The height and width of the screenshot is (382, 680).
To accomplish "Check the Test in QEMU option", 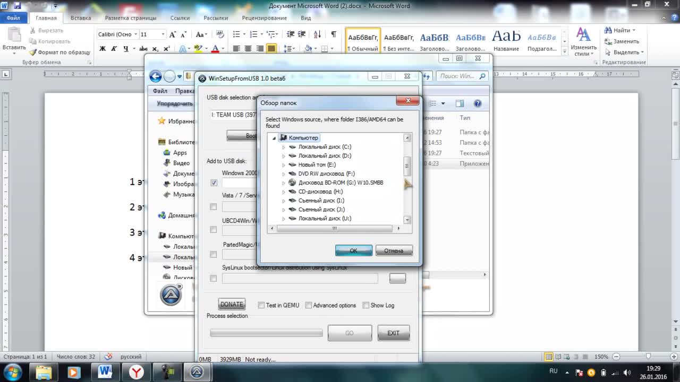I will [261, 305].
